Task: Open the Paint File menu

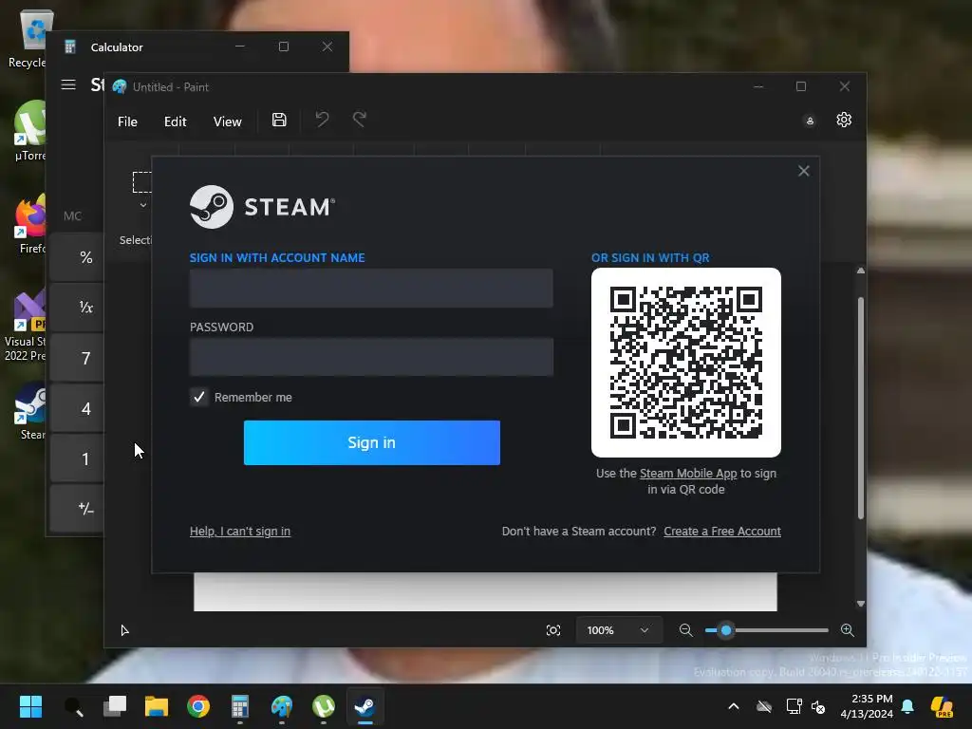Action: tap(127, 121)
